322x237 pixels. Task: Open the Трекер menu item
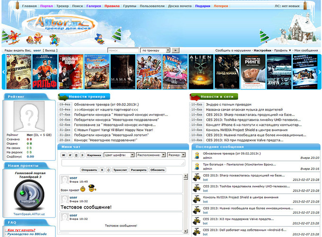62,6
